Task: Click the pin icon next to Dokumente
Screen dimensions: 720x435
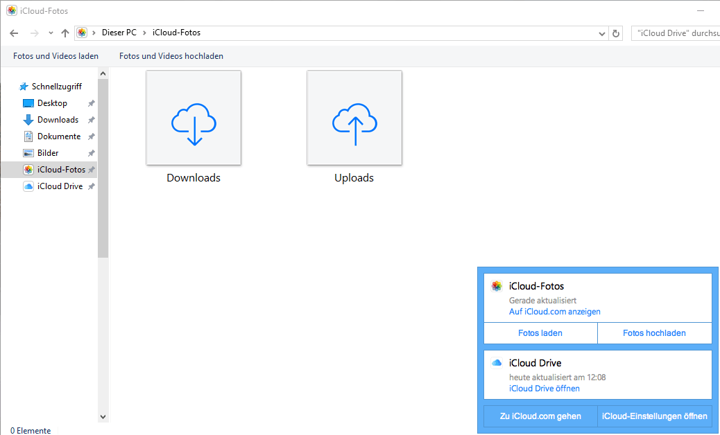Action: coord(92,136)
